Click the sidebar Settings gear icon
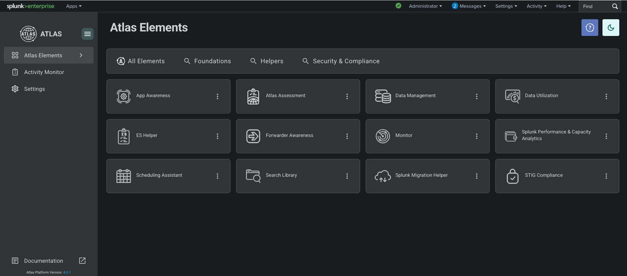This screenshot has height=276, width=627. pos(15,89)
